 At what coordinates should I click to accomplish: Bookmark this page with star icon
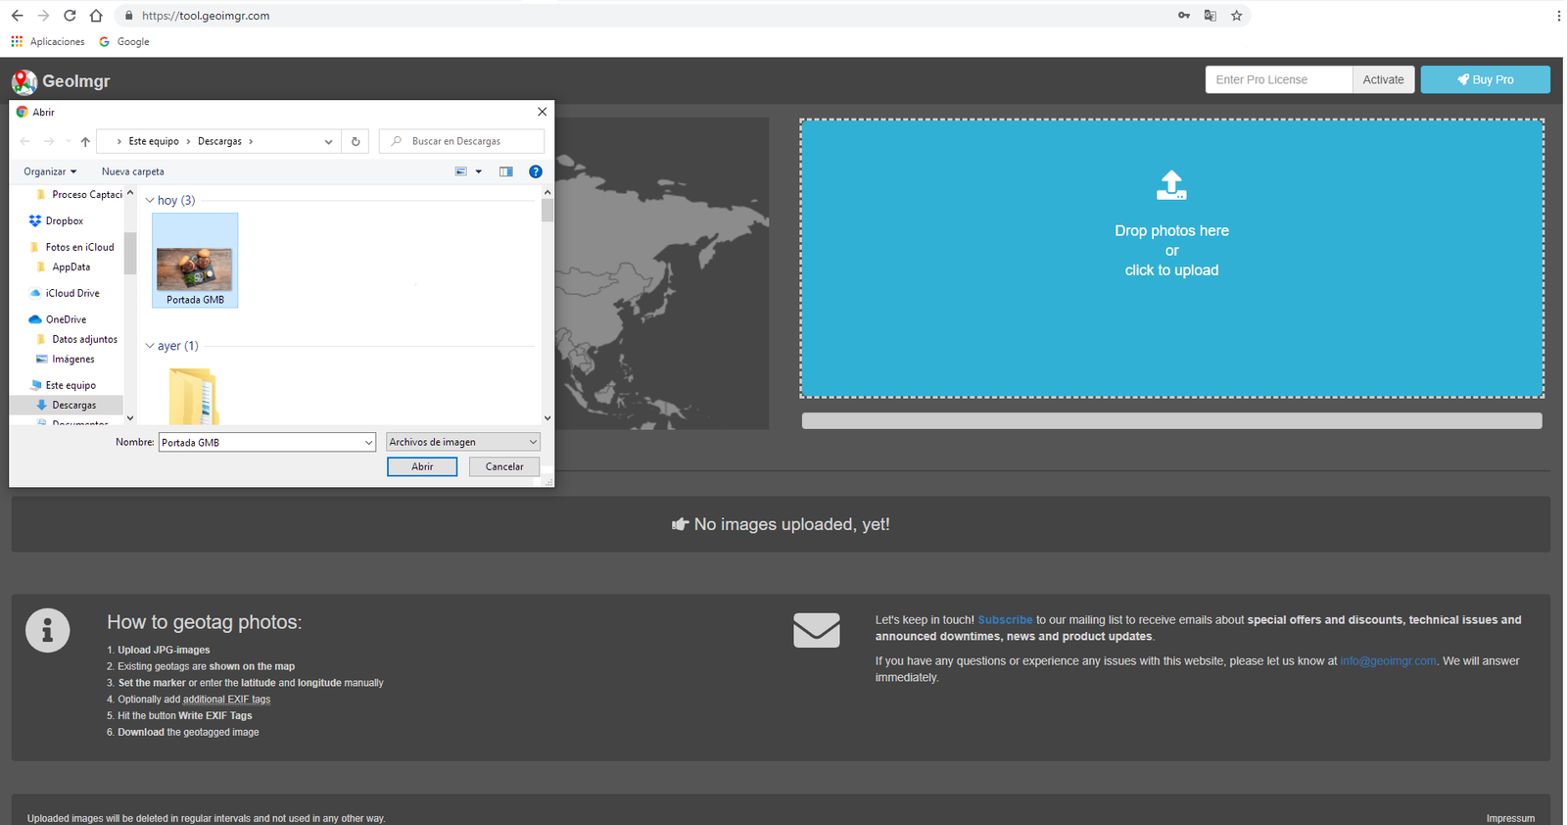1237,16
